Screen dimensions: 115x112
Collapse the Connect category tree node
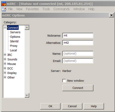[x=5, y=27]
